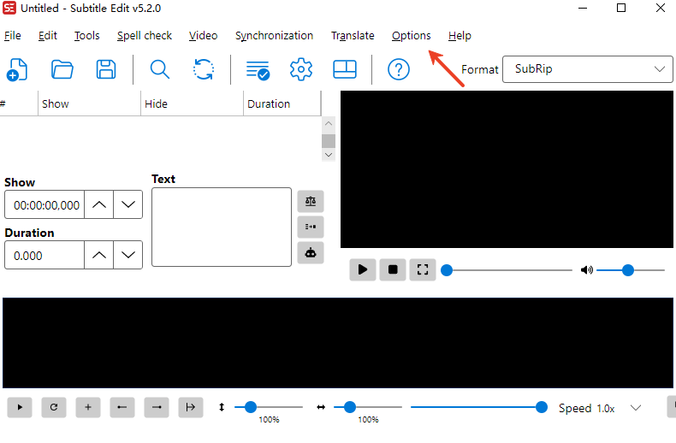This screenshot has height=443, width=676.
Task: Open the Translate menu
Action: coord(353,35)
